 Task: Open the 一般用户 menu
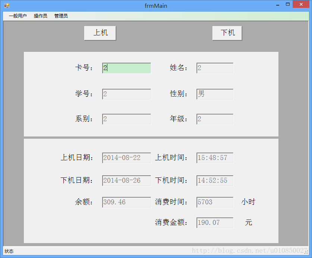click(18, 16)
